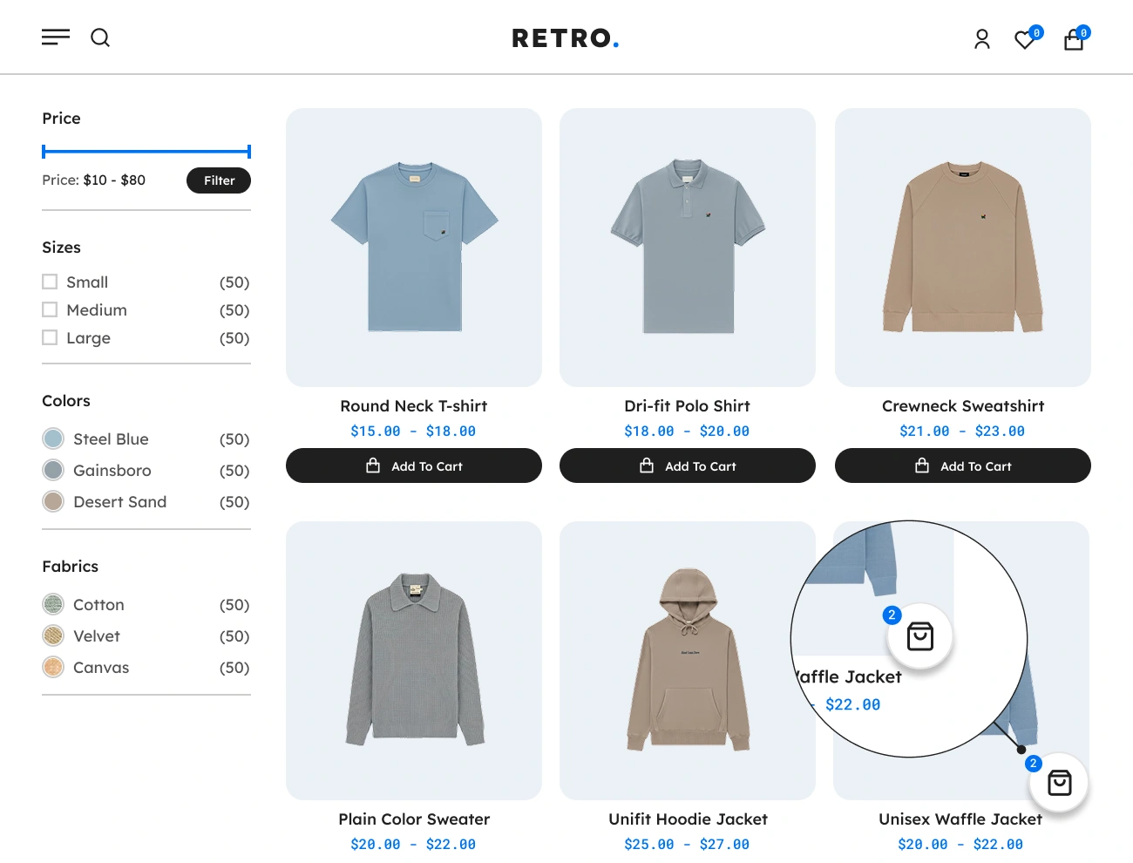Click the $18.00 - $20.00 price text
Viewport: 1133px width, 863px height.
click(687, 431)
